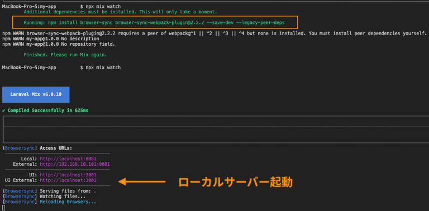The image size is (429, 211).
Task: Click the 'npm WARN No repository field' line
Action: [59, 44]
